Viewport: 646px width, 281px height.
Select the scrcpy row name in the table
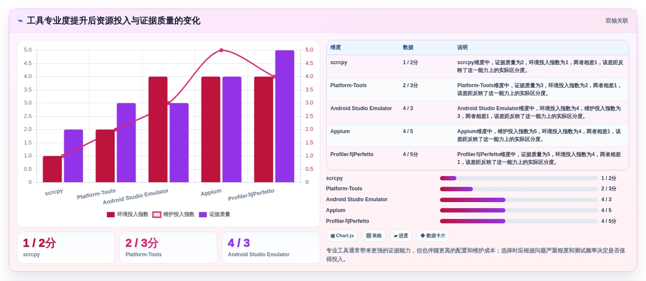[x=338, y=62]
